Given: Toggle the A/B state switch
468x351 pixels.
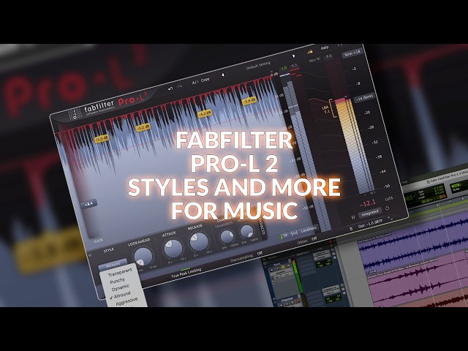Looking at the screenshot, I should pyautogui.click(x=195, y=83).
